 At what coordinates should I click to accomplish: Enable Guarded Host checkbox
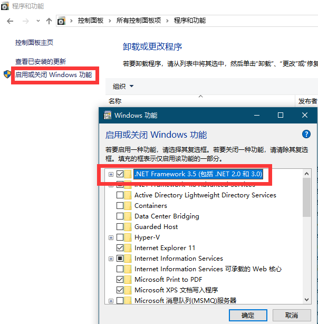click(x=120, y=226)
